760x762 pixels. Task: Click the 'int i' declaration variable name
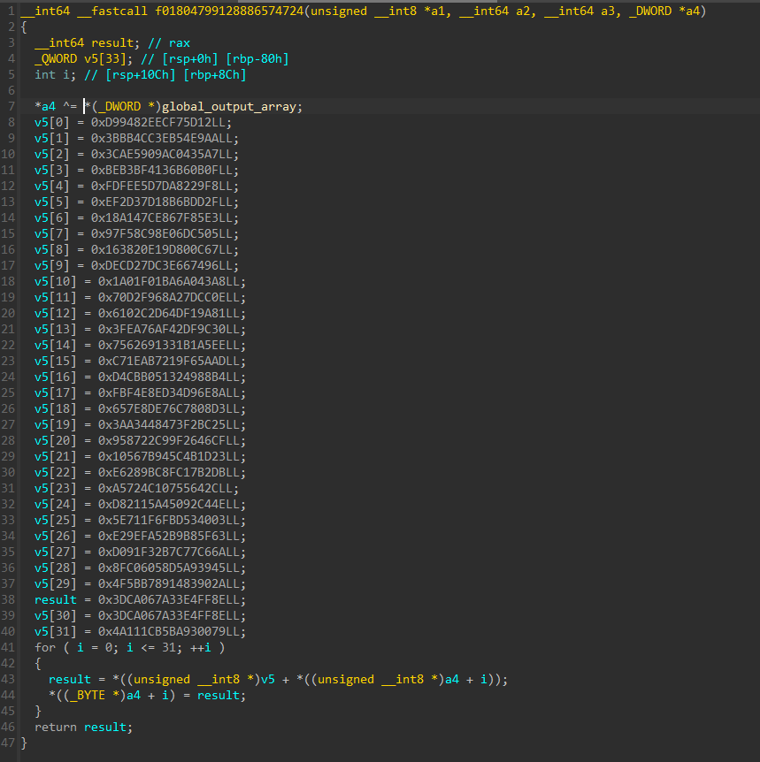click(x=62, y=74)
